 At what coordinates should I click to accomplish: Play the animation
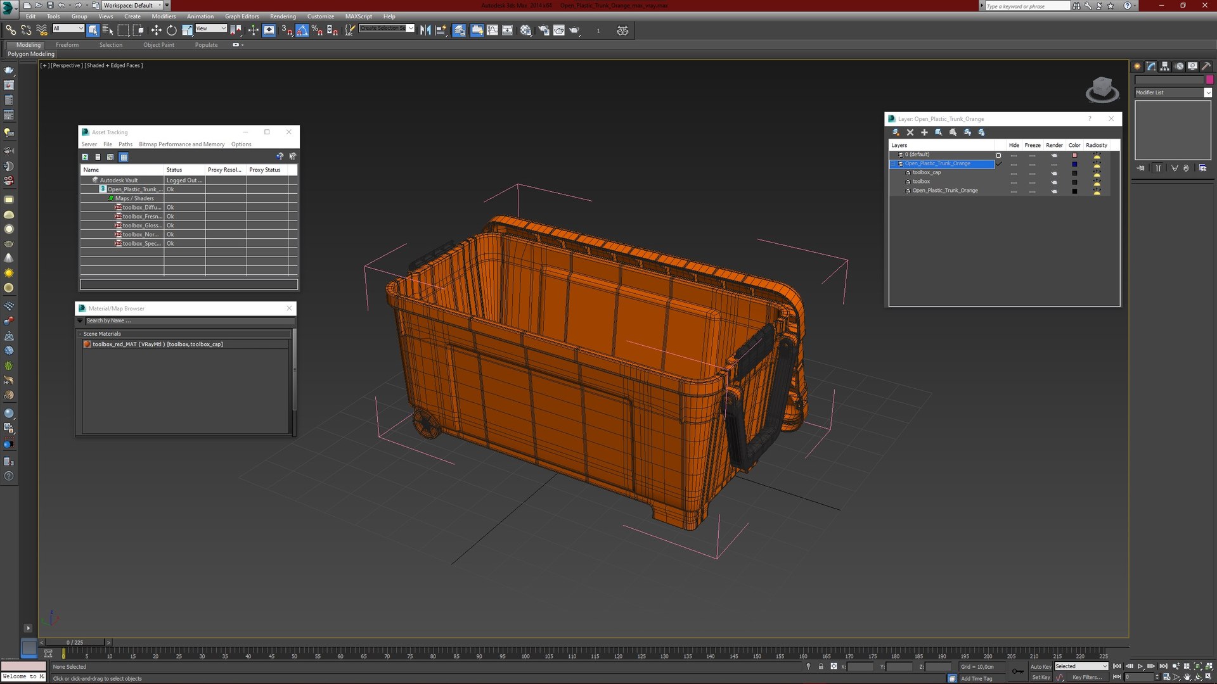1140,666
